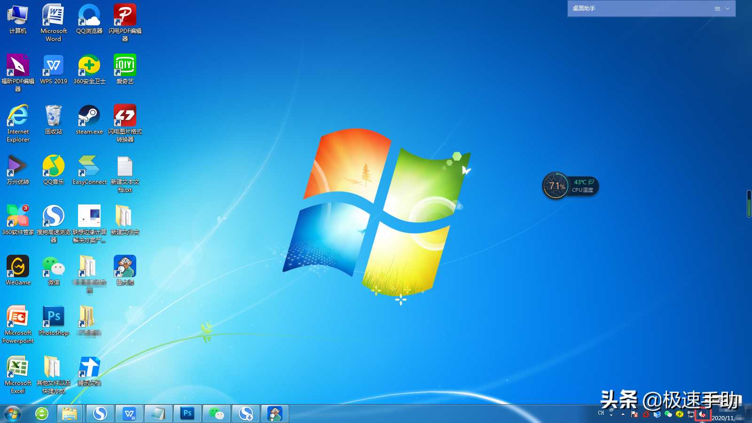
Task: Open the 计算机 (Computer) desktop icon
Action: 18,19
